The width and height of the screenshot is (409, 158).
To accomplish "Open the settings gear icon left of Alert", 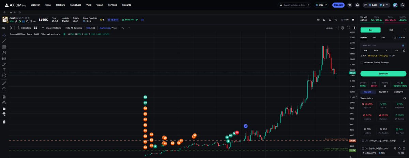I will [x=318, y=20].
